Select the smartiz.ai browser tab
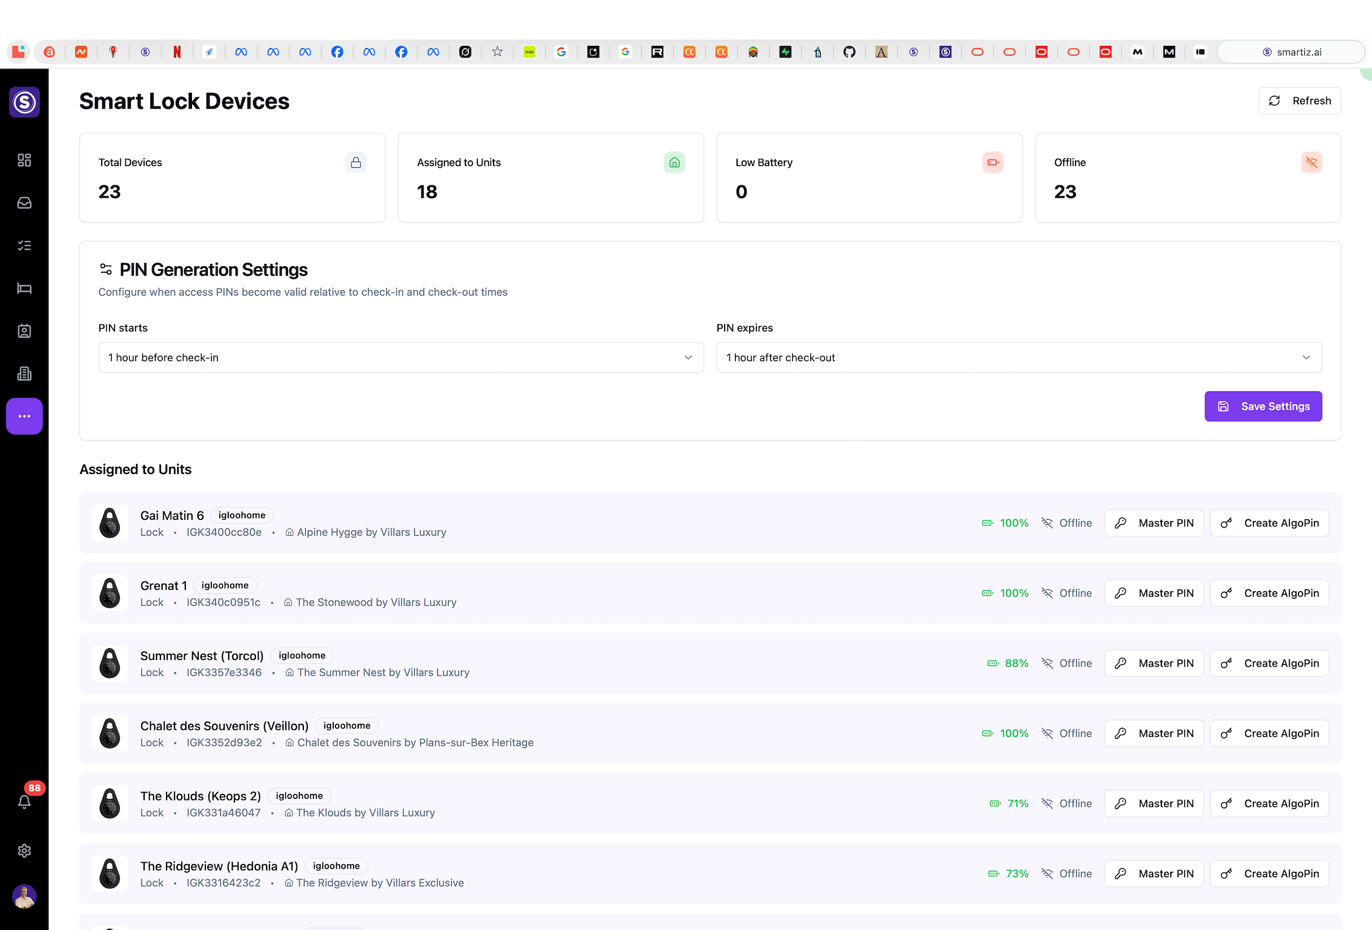Viewport: 1372px width, 930px height. [x=1292, y=52]
